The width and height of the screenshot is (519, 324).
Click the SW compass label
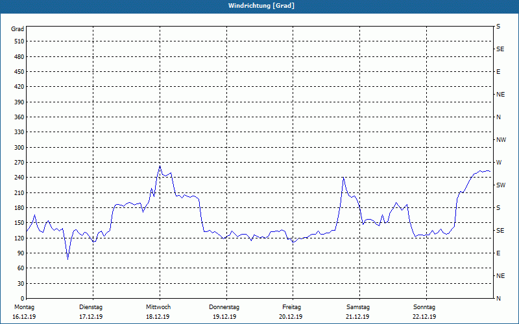point(501,185)
